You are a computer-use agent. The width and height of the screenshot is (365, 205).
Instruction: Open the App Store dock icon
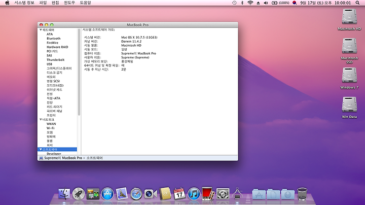(x=107, y=194)
